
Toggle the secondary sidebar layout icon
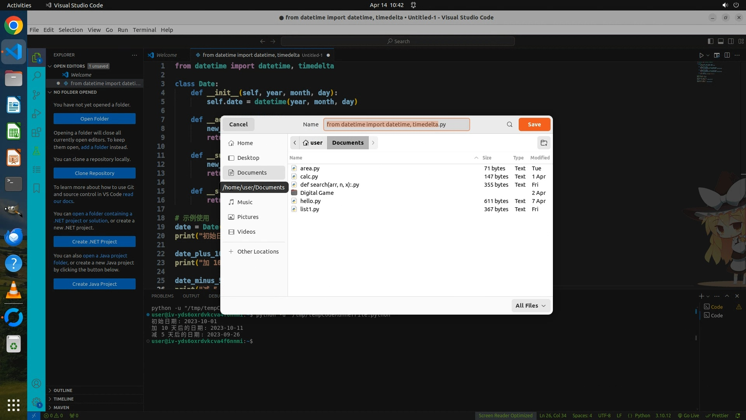pos(730,41)
